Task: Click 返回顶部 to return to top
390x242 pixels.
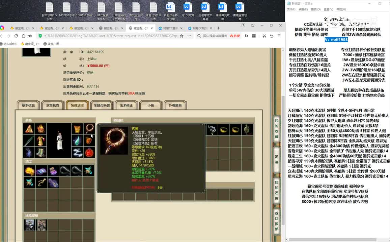Action: click(x=276, y=221)
